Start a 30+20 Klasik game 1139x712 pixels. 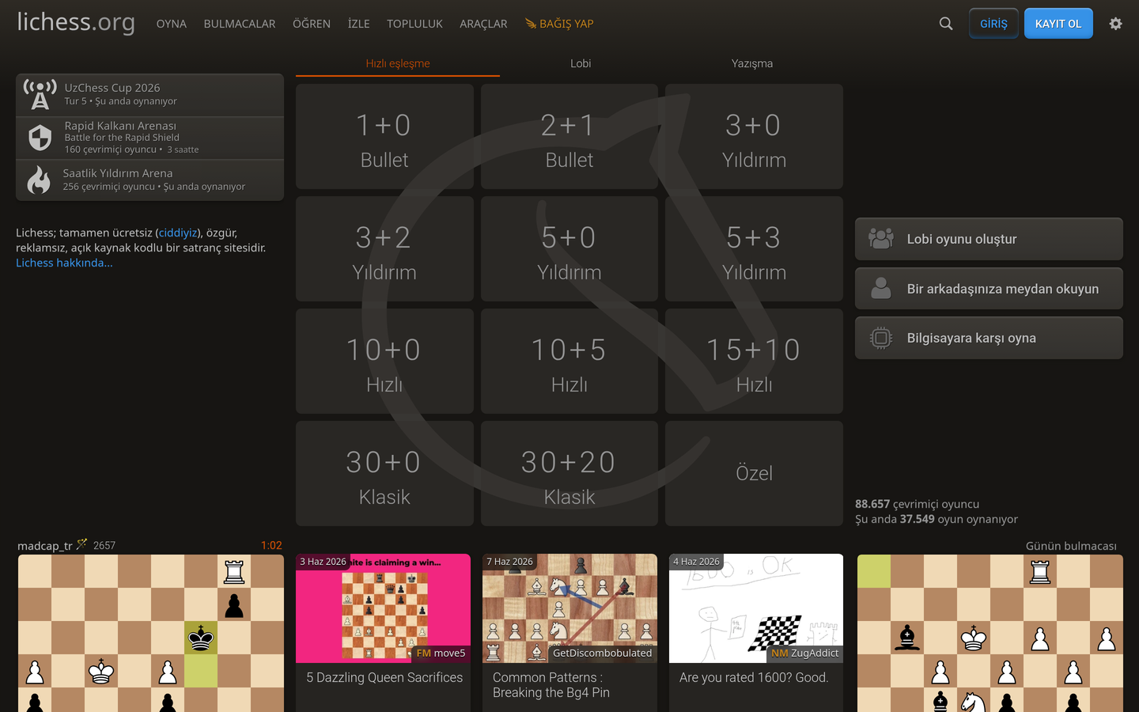tap(569, 474)
